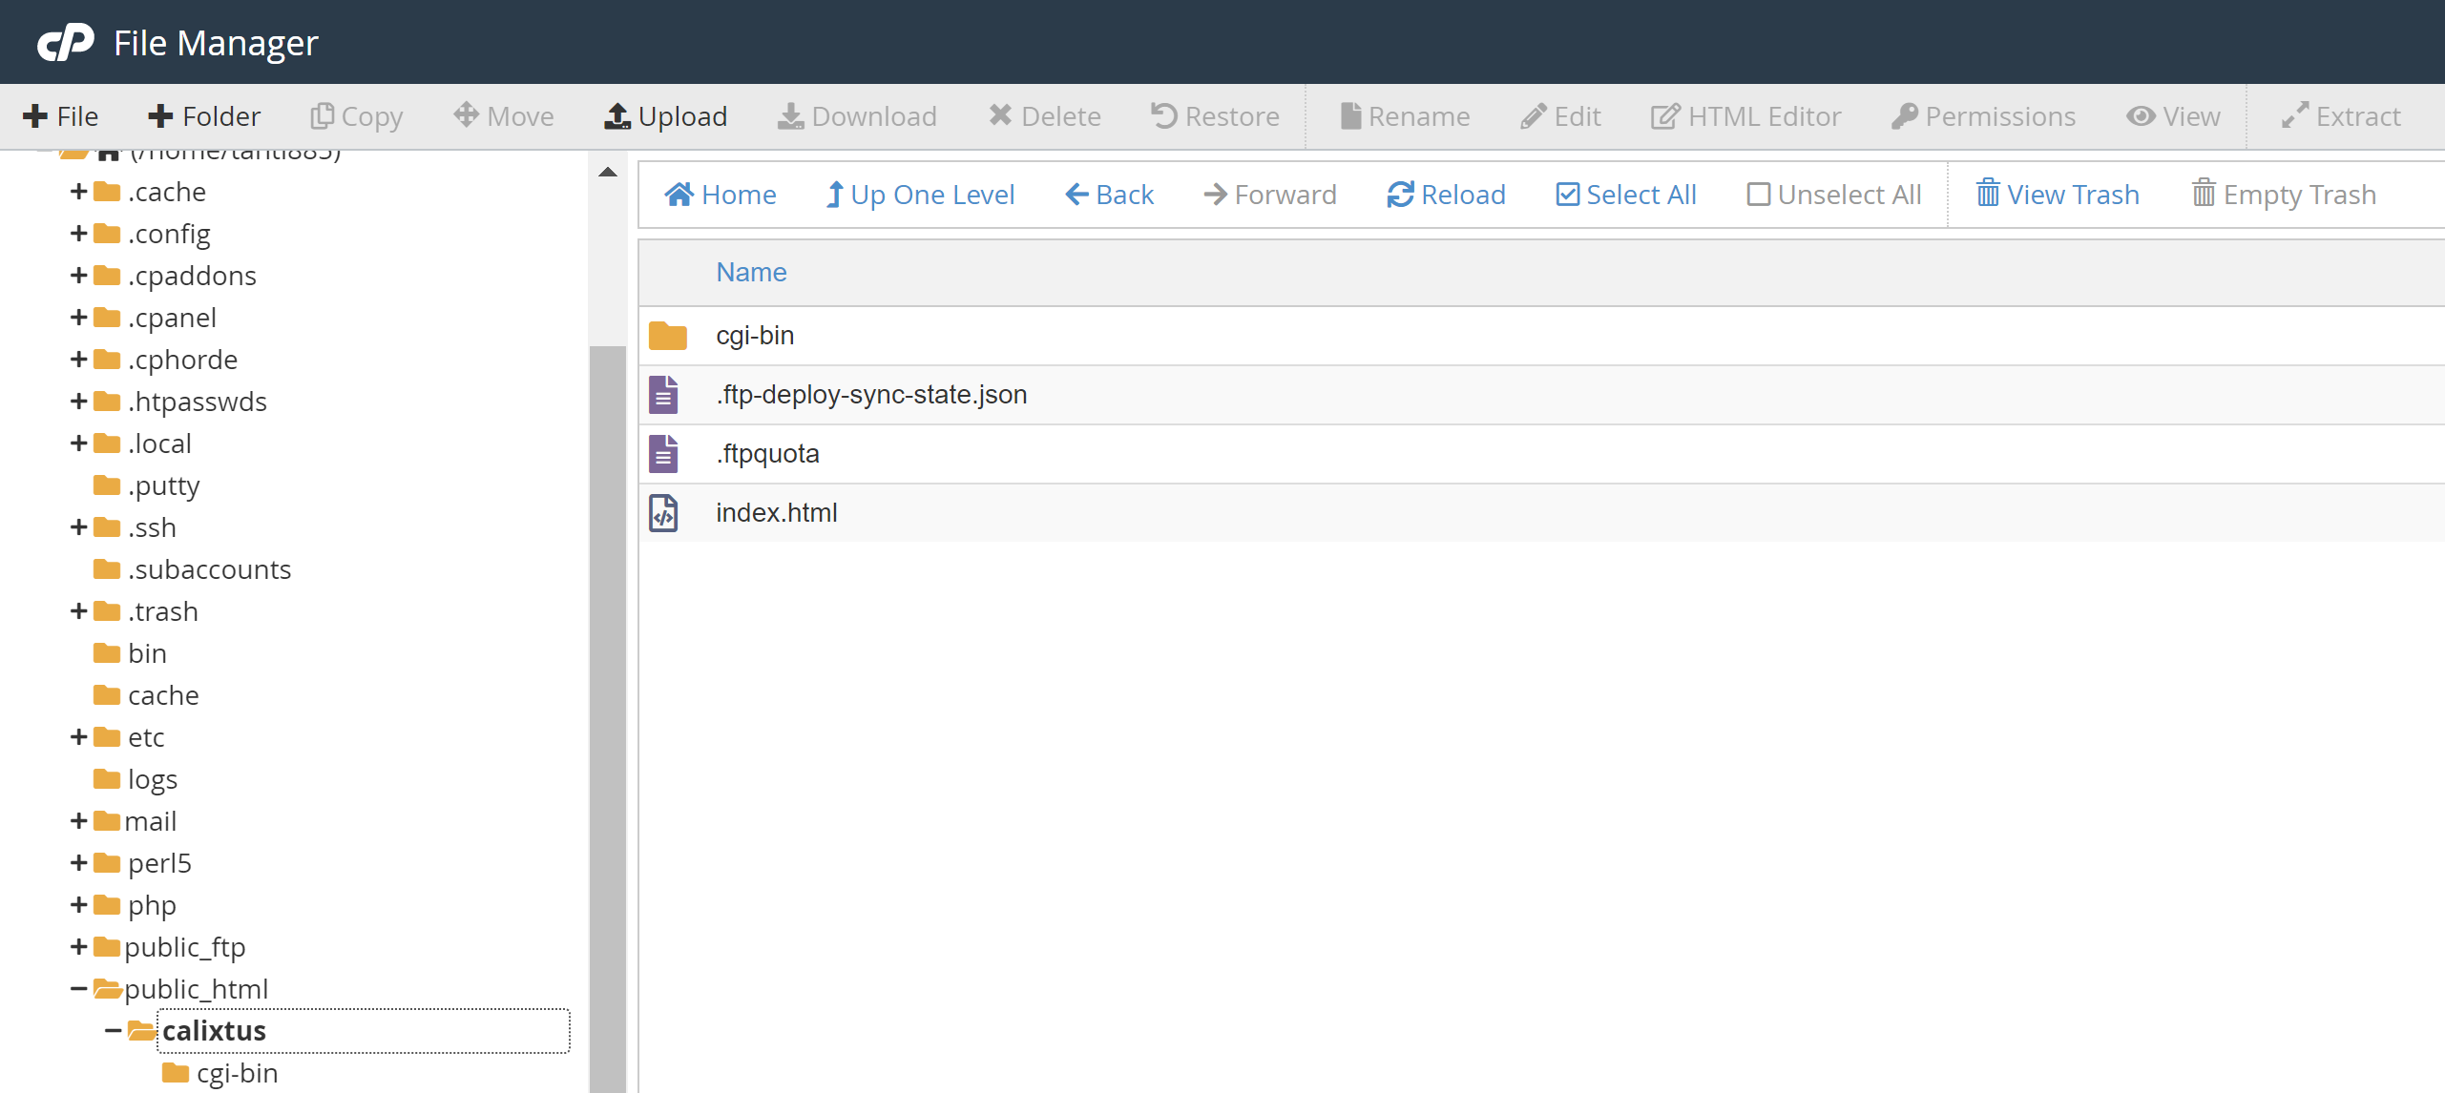The height and width of the screenshot is (1093, 2445).
Task: Open View Trash
Action: click(x=2058, y=195)
